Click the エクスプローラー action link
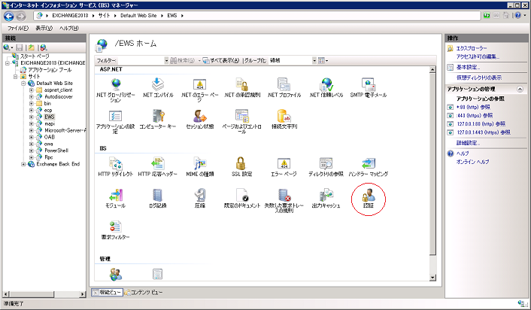531x310 pixels. pos(472,48)
